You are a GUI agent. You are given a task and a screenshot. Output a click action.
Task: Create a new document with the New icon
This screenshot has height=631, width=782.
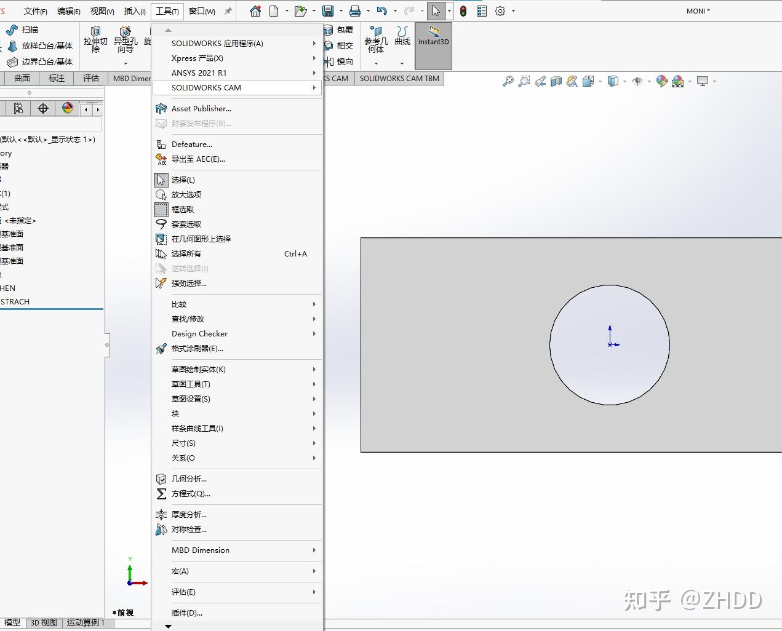274,11
